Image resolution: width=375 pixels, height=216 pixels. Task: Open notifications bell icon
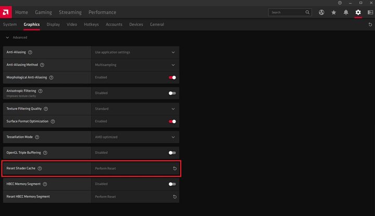pos(346,12)
